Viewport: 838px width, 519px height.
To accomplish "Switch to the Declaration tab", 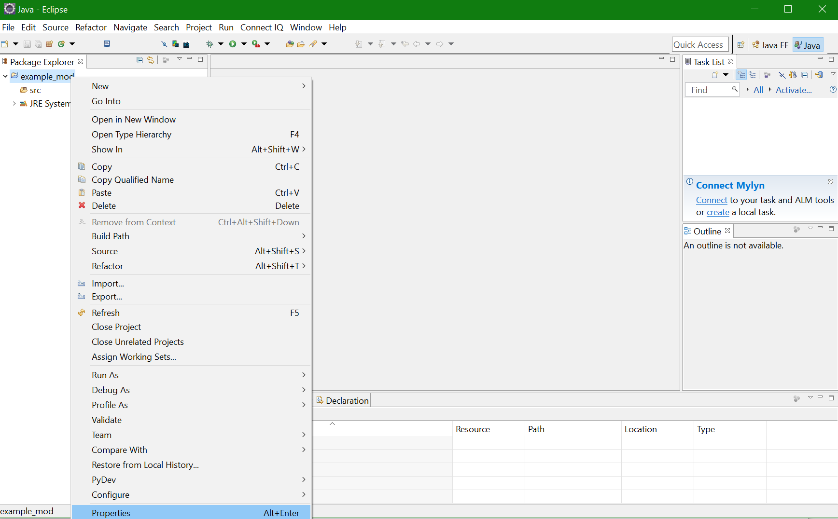I will pyautogui.click(x=342, y=400).
